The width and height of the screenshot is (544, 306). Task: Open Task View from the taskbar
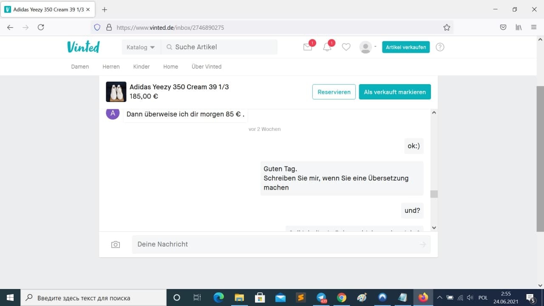[197, 297]
